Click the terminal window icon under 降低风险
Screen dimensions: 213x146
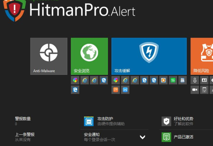pyautogui.click(x=204, y=90)
